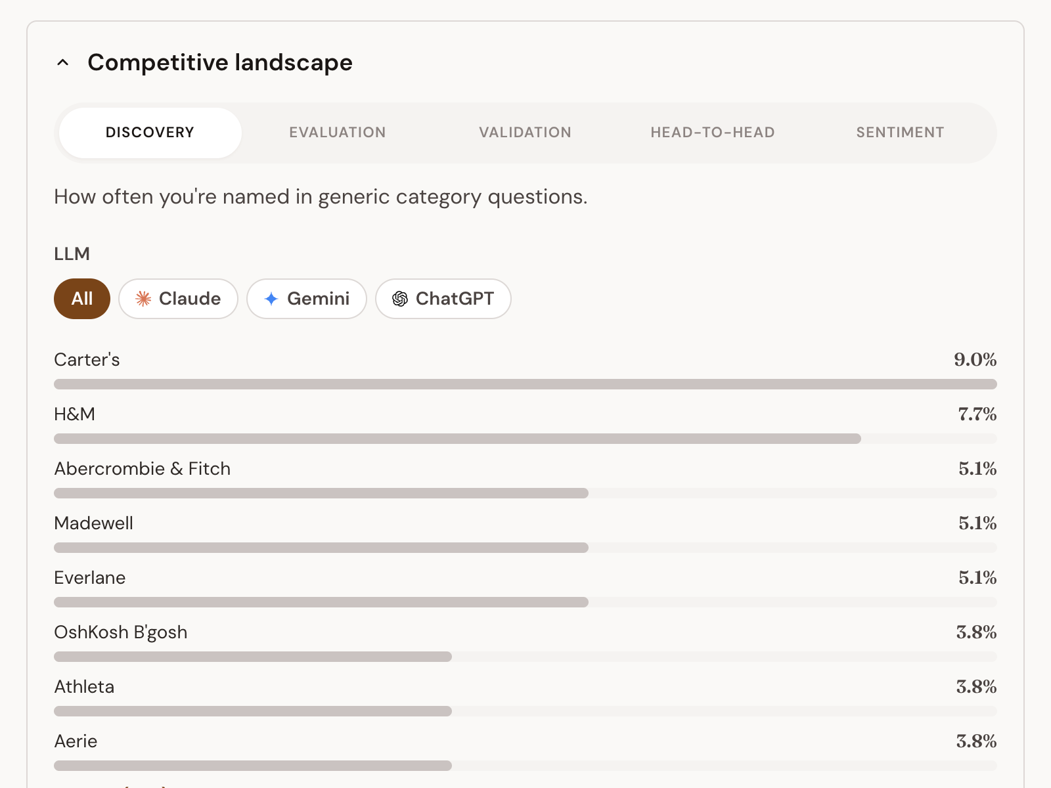Select the All LLM filter
This screenshot has width=1051, height=788.
point(82,299)
